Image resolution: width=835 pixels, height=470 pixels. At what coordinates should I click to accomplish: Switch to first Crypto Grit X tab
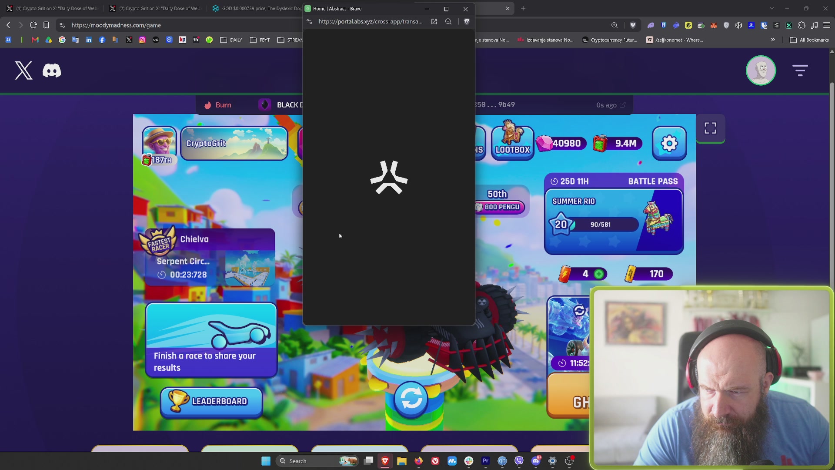pyautogui.click(x=53, y=8)
